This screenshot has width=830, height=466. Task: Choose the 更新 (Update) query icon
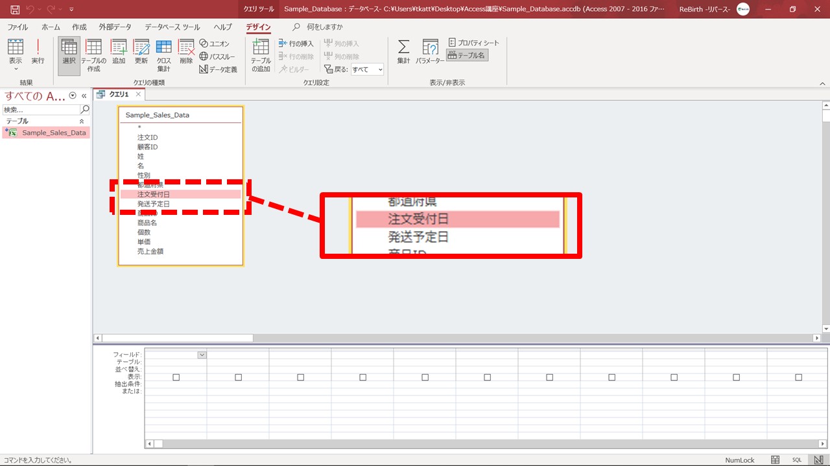click(141, 51)
